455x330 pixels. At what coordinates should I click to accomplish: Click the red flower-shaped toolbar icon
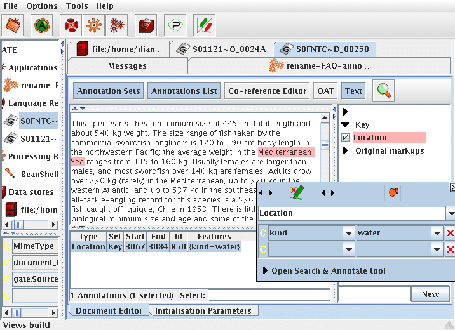71,25
